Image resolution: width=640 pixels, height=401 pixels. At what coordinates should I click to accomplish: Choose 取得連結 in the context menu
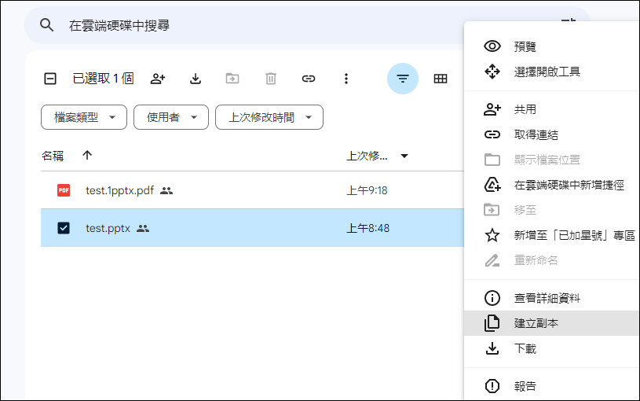[552, 134]
